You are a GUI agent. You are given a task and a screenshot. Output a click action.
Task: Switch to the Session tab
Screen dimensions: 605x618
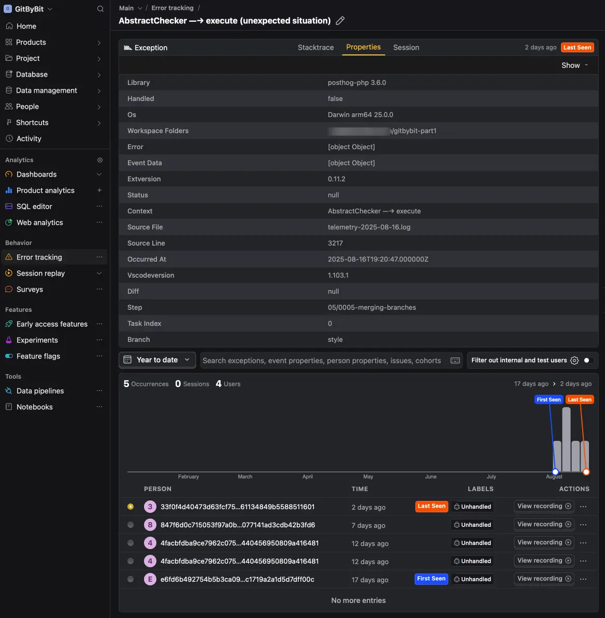tap(406, 47)
